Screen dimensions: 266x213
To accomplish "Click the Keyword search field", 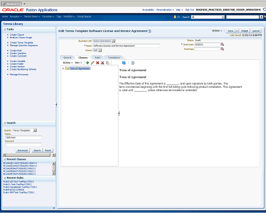I will click(23, 144).
